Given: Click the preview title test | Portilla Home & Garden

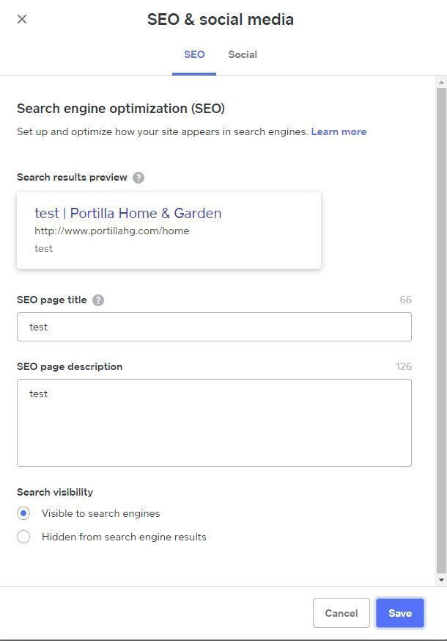Looking at the screenshot, I should coord(128,213).
